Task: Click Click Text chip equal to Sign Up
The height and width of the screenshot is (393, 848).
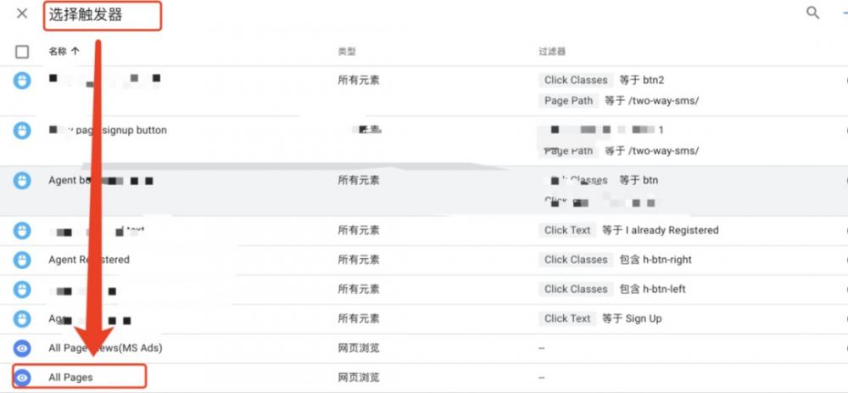Action: click(567, 318)
